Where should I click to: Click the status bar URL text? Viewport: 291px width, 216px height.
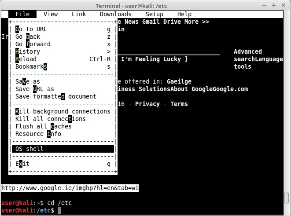coord(70,188)
